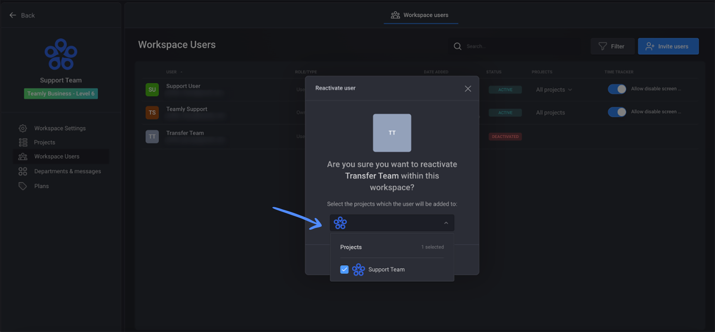Click the Transfer Team name in table
Viewport: 715px width, 332px height.
[x=185, y=133]
